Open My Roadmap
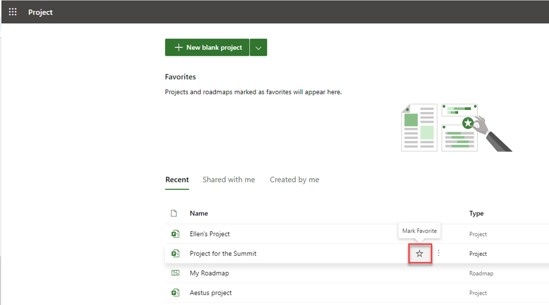 209,273
